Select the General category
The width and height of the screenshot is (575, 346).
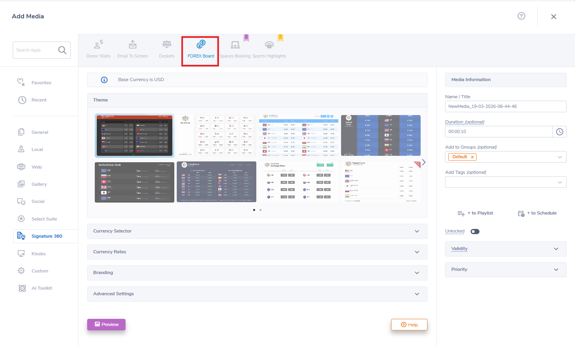tap(33, 132)
